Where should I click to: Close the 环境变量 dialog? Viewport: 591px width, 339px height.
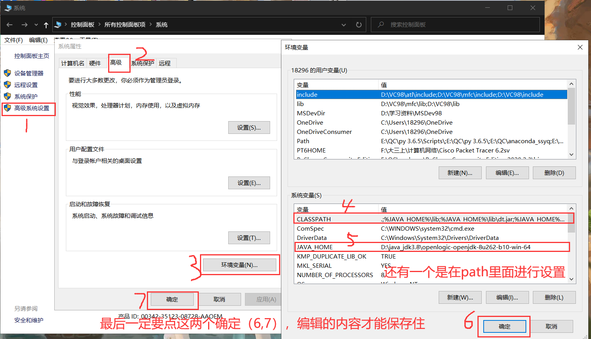coord(580,47)
